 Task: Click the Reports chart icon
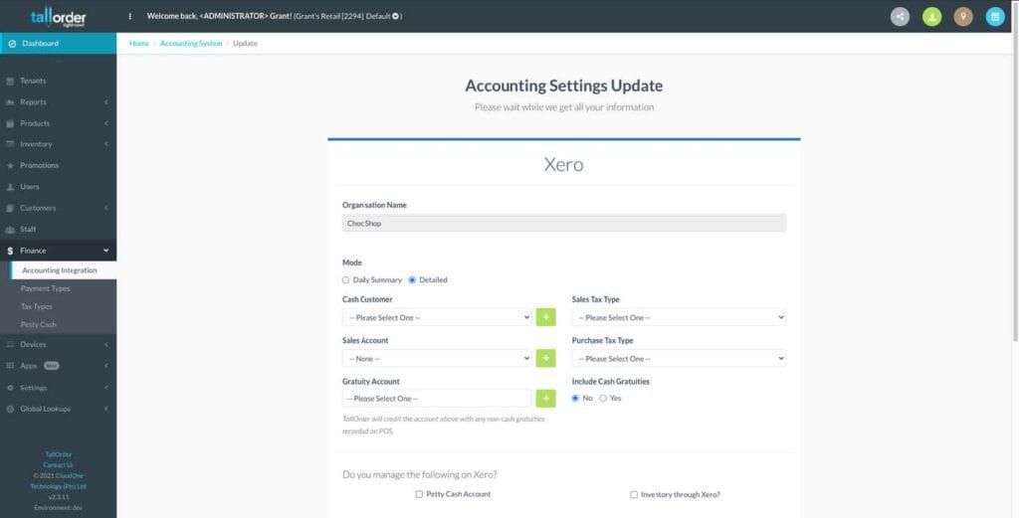point(10,102)
